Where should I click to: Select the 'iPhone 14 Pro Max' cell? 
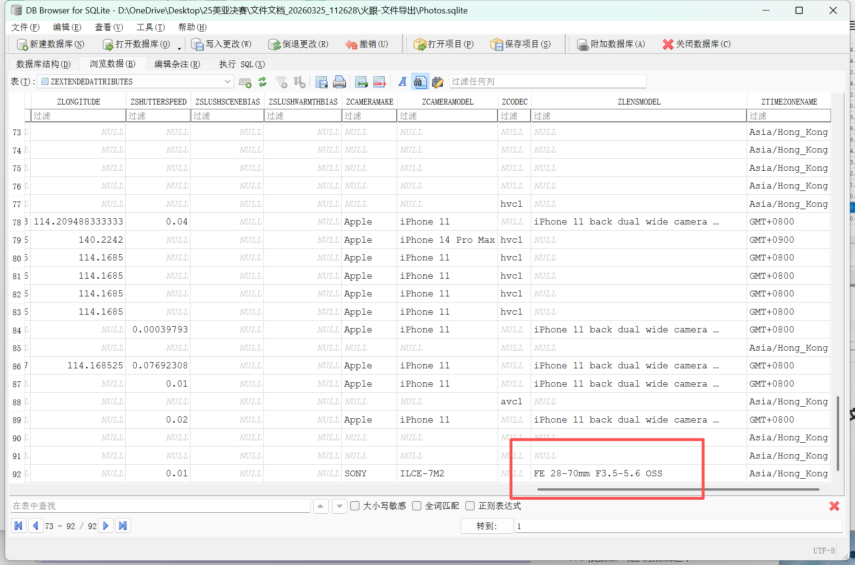[x=448, y=240]
